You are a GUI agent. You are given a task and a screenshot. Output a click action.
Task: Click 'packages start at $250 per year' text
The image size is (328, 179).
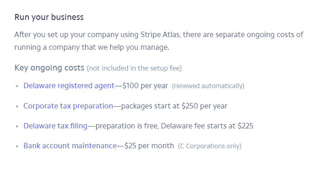[174, 106]
